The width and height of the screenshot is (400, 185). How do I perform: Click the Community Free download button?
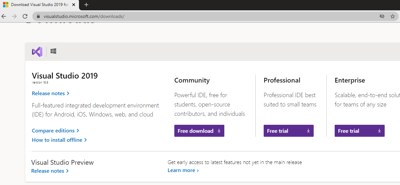[x=199, y=131]
